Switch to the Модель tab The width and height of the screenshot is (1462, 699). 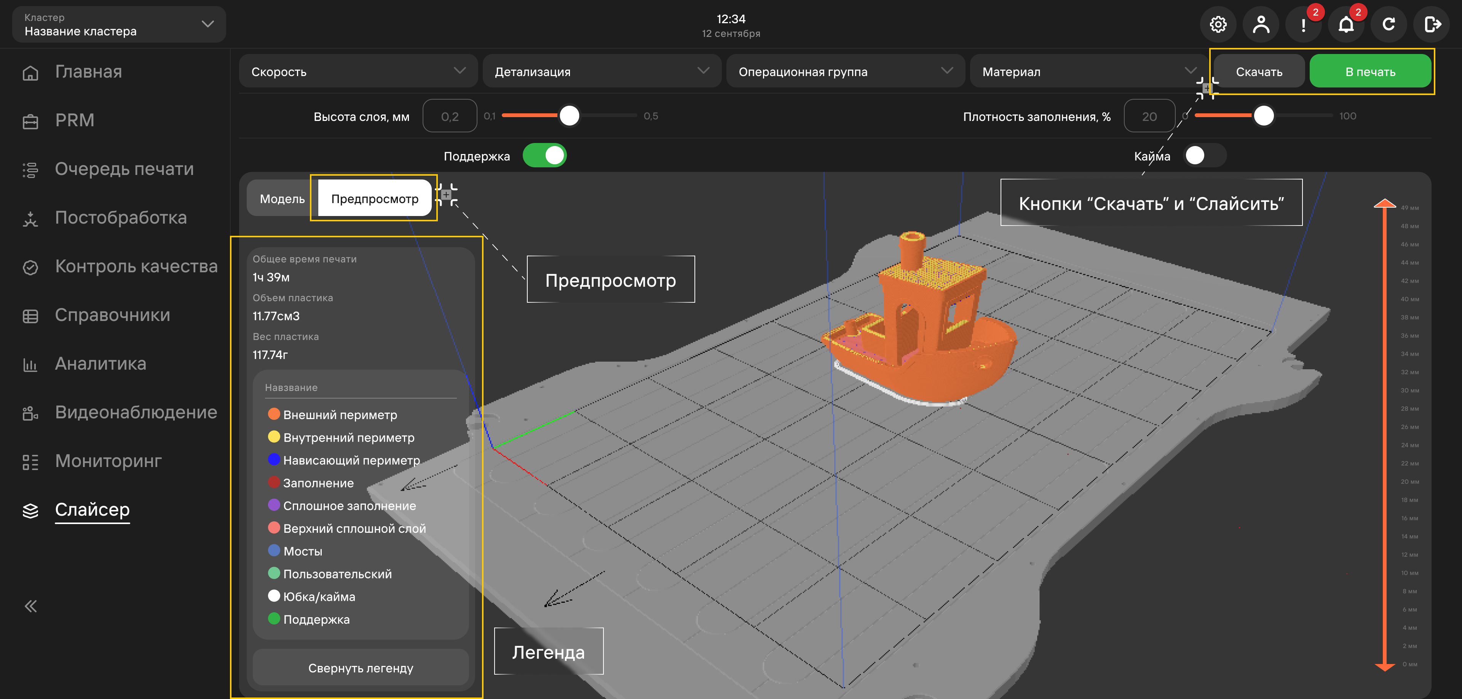pos(282,199)
